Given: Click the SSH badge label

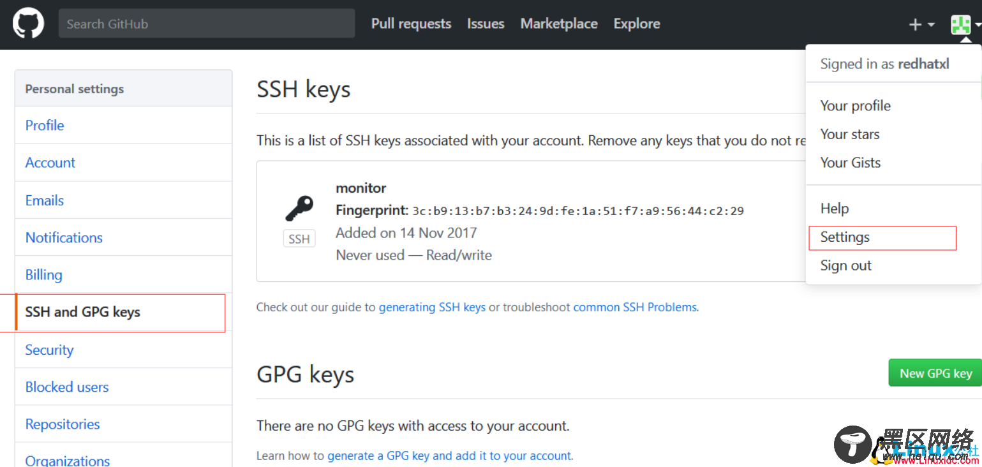Looking at the screenshot, I should tap(299, 239).
